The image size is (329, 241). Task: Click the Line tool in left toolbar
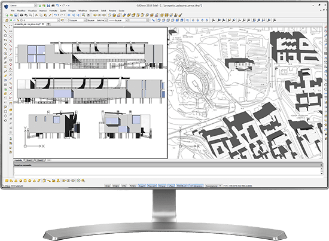tap(5, 27)
